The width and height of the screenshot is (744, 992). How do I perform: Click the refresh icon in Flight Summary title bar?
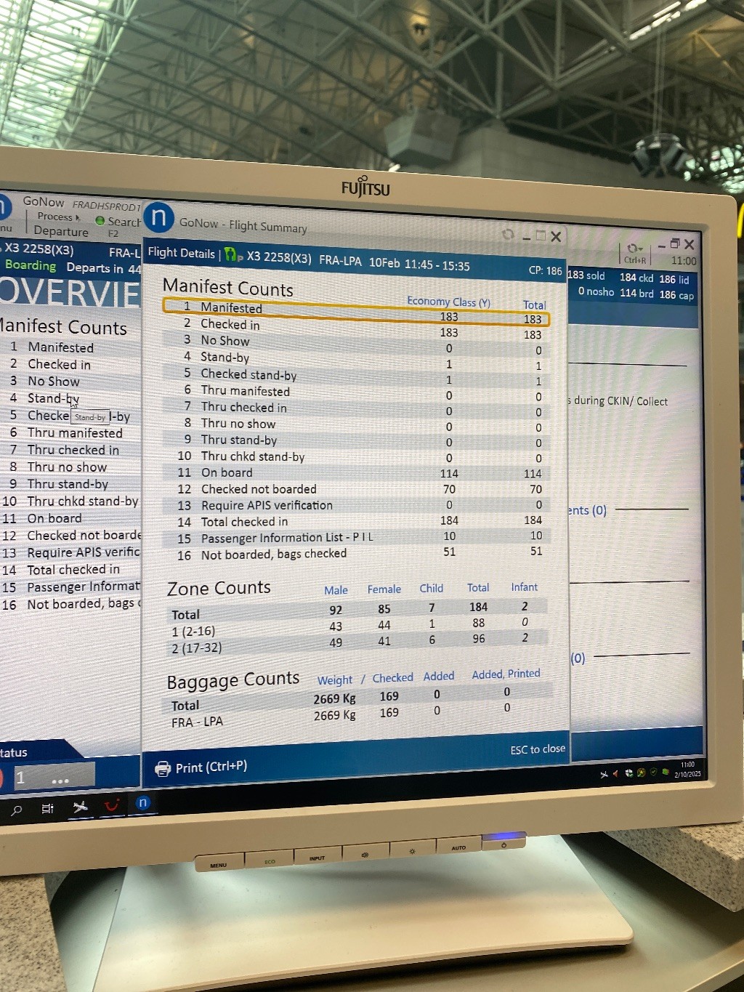(508, 234)
